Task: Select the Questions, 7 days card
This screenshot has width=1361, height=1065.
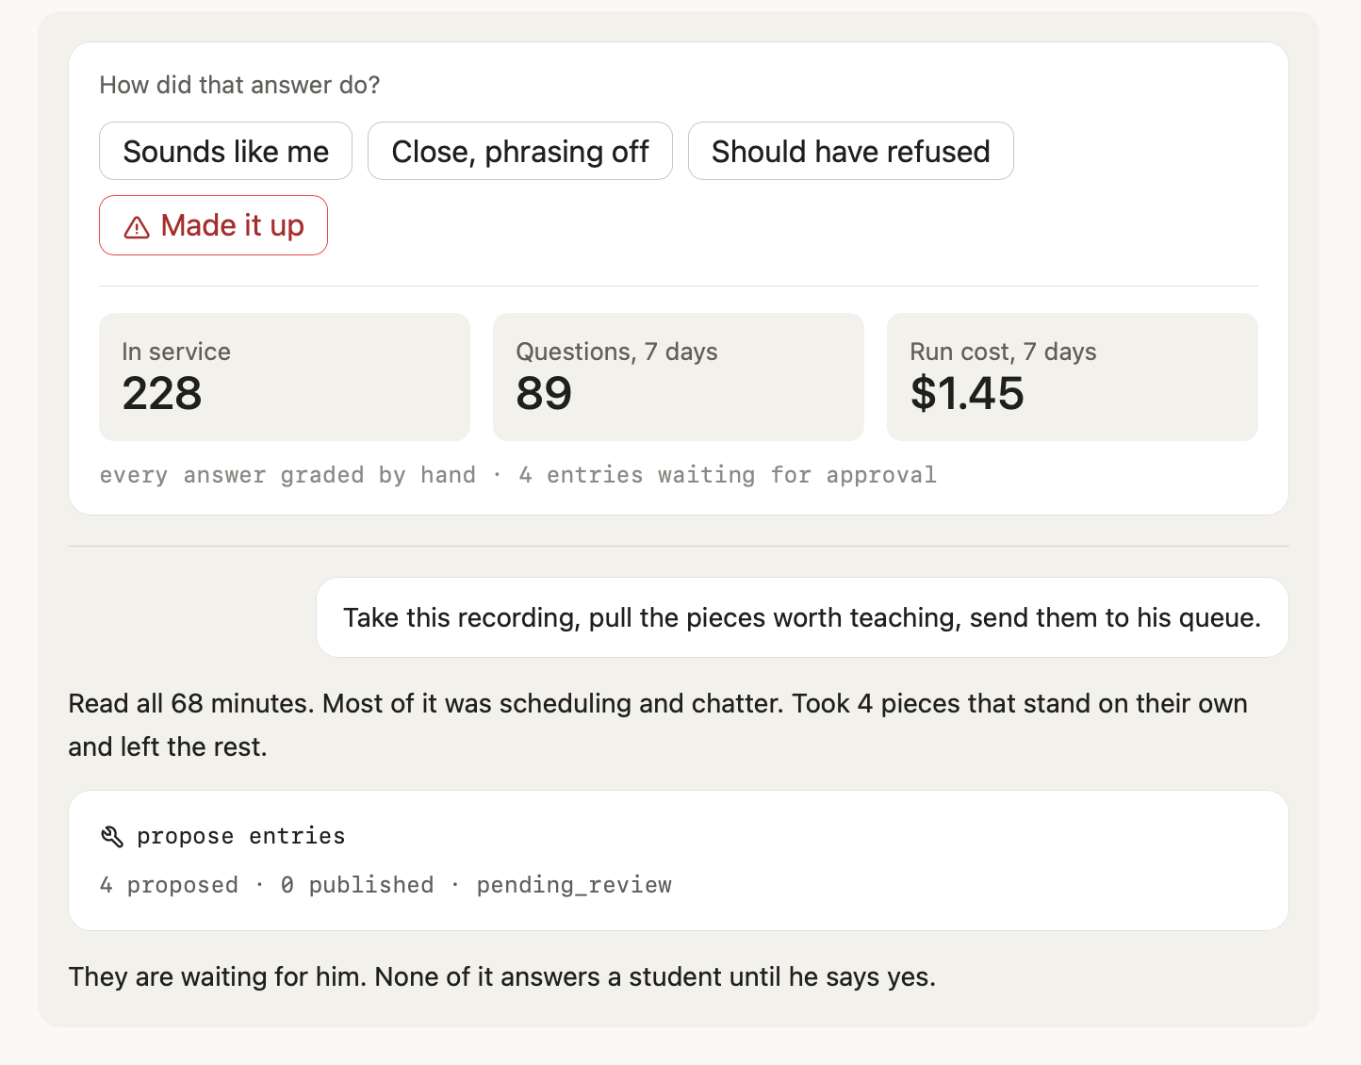Action: click(x=679, y=377)
